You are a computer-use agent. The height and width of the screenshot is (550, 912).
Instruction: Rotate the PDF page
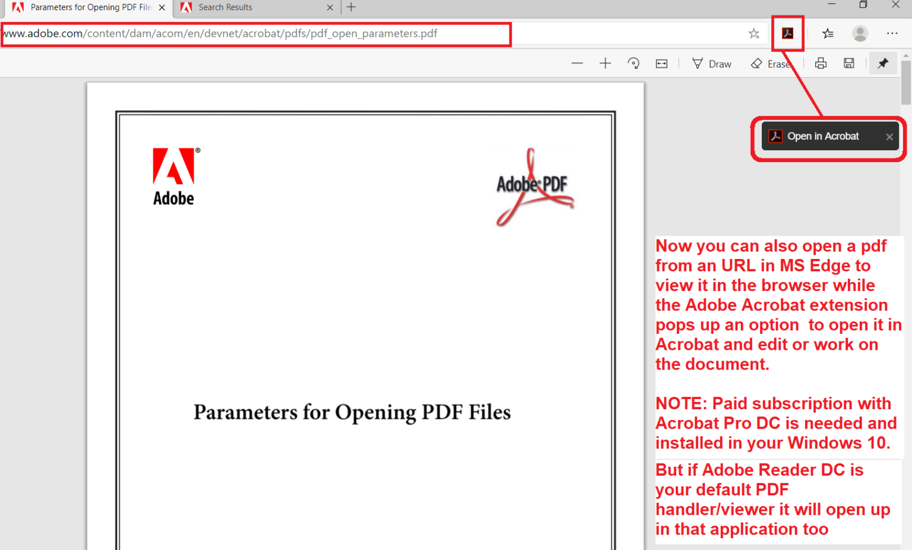[634, 63]
